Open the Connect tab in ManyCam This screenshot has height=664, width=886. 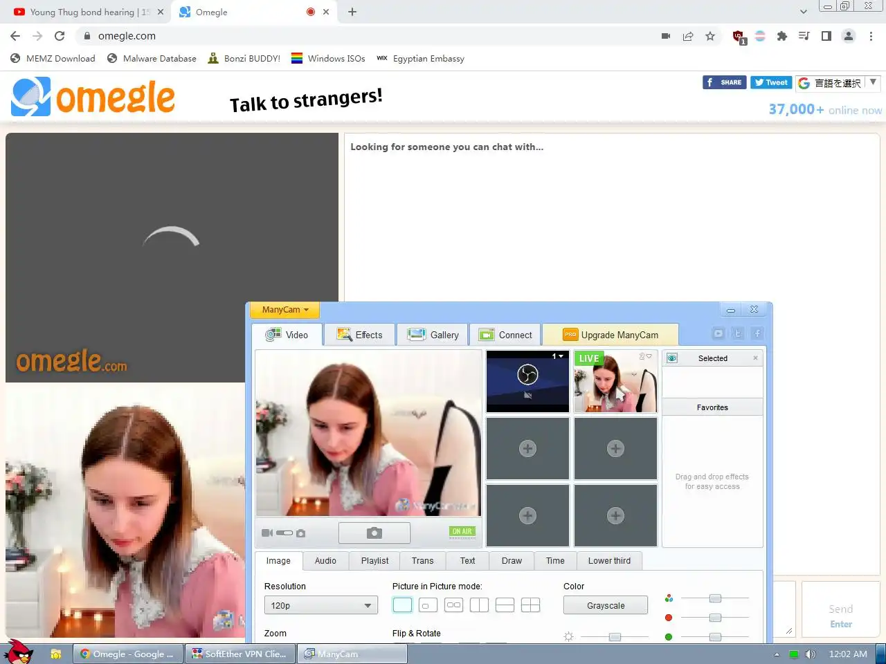506,335
